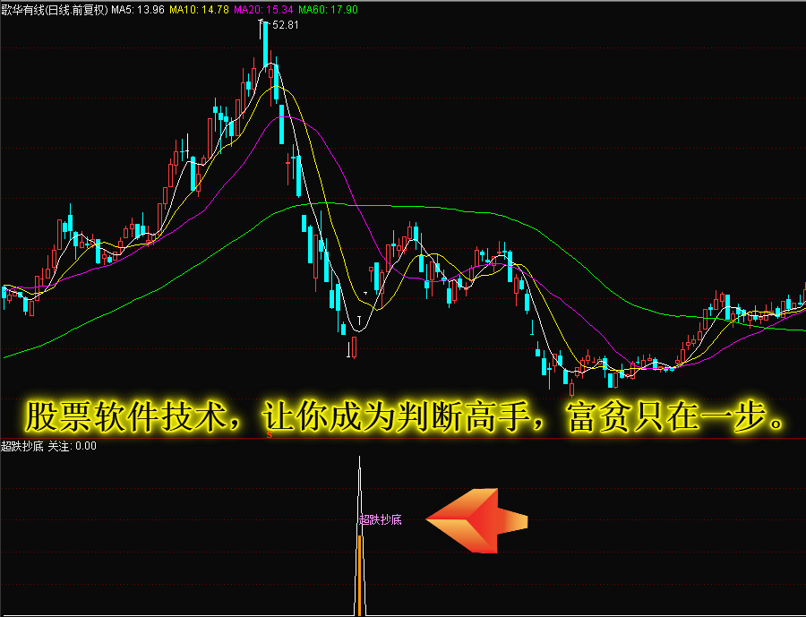806x617 pixels.
Task: Open the 歌华有线 stock title at top left
Action: (x=28, y=10)
